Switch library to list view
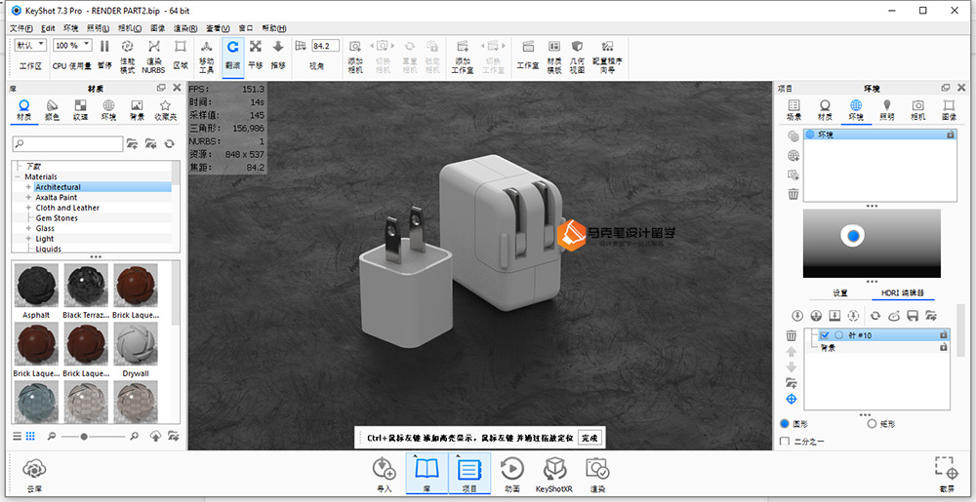The width and height of the screenshot is (976, 502). [18, 436]
